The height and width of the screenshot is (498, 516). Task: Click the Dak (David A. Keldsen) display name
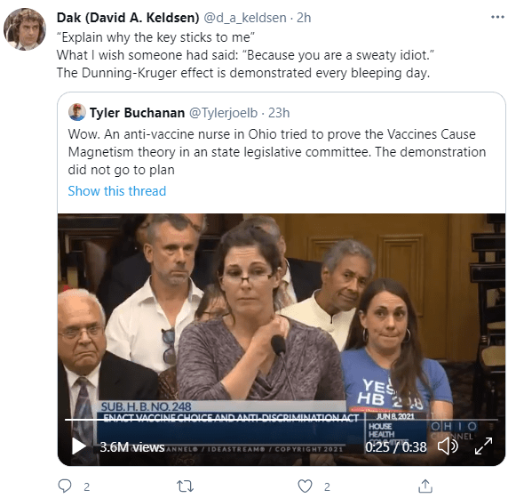pos(128,18)
